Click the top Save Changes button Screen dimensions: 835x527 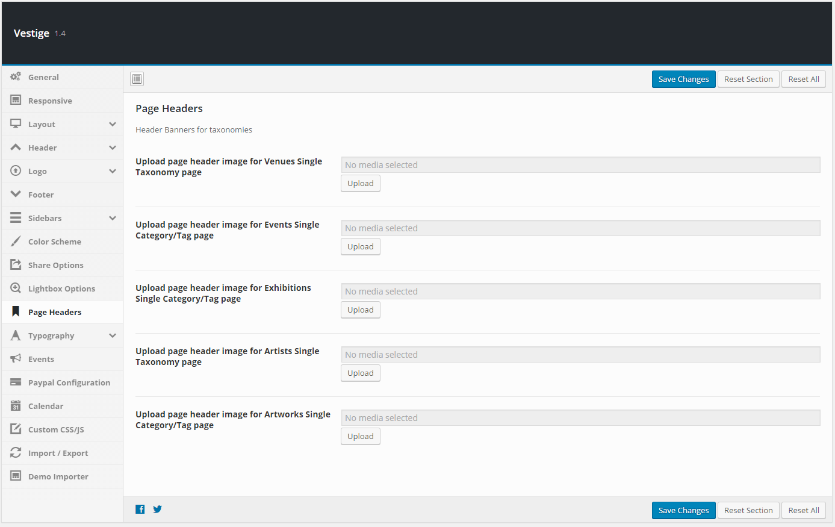683,80
